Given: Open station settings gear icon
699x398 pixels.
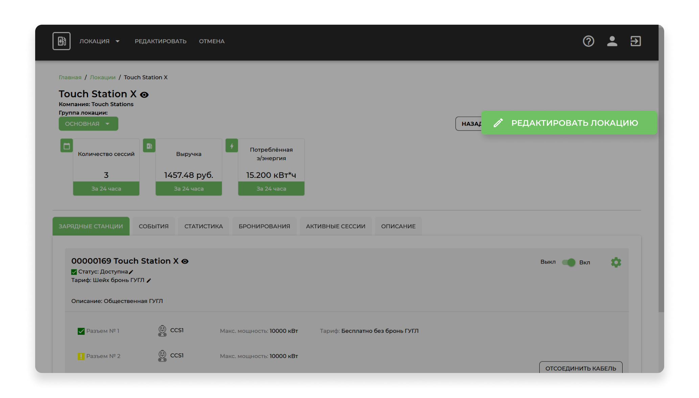Looking at the screenshot, I should tap(616, 262).
